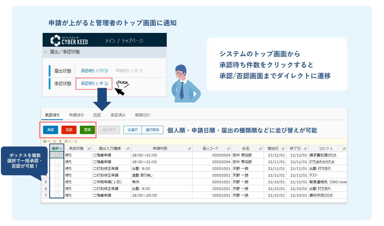Open 承認待ち 17件 under 届出状態
Screen dimensions: 384x226
pos(94,71)
